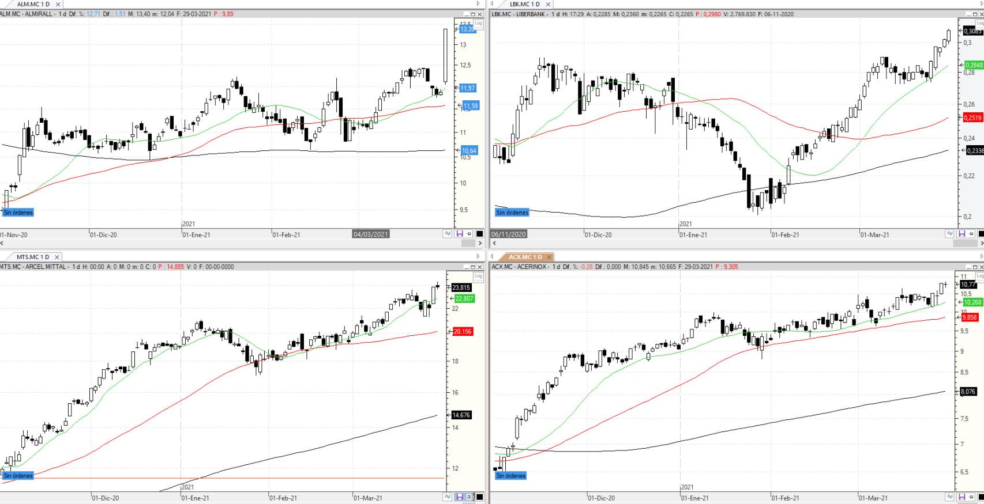Screen dimensions: 984x504
Task: Click the save icon in the Almirall chart
Action: point(460,234)
